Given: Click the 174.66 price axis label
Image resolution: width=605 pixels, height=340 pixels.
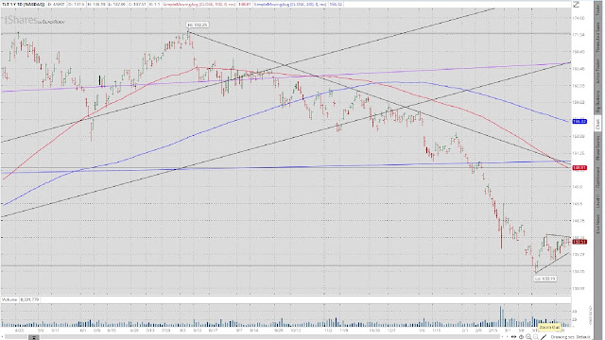Looking at the screenshot, I should [579, 18].
